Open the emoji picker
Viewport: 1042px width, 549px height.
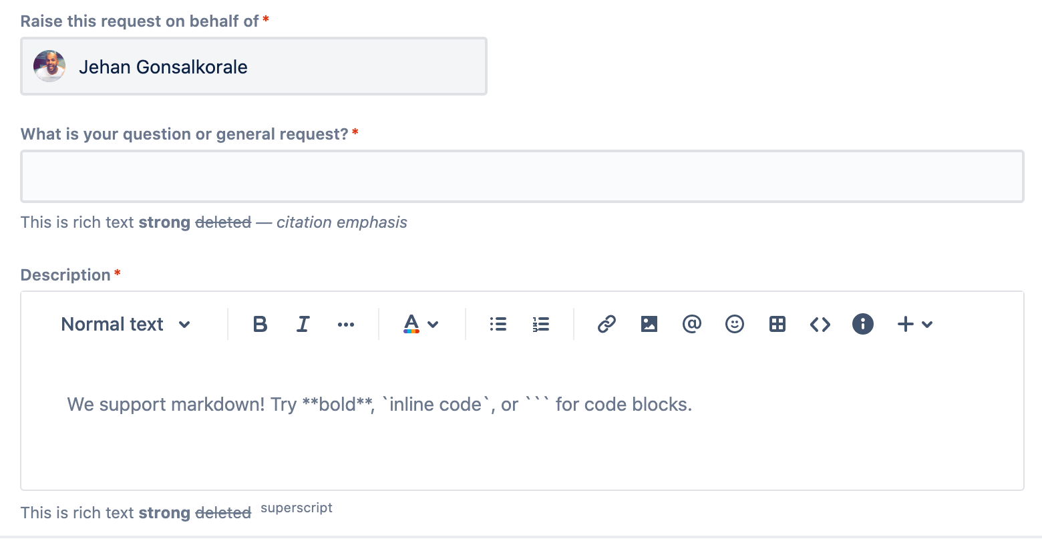(x=734, y=325)
